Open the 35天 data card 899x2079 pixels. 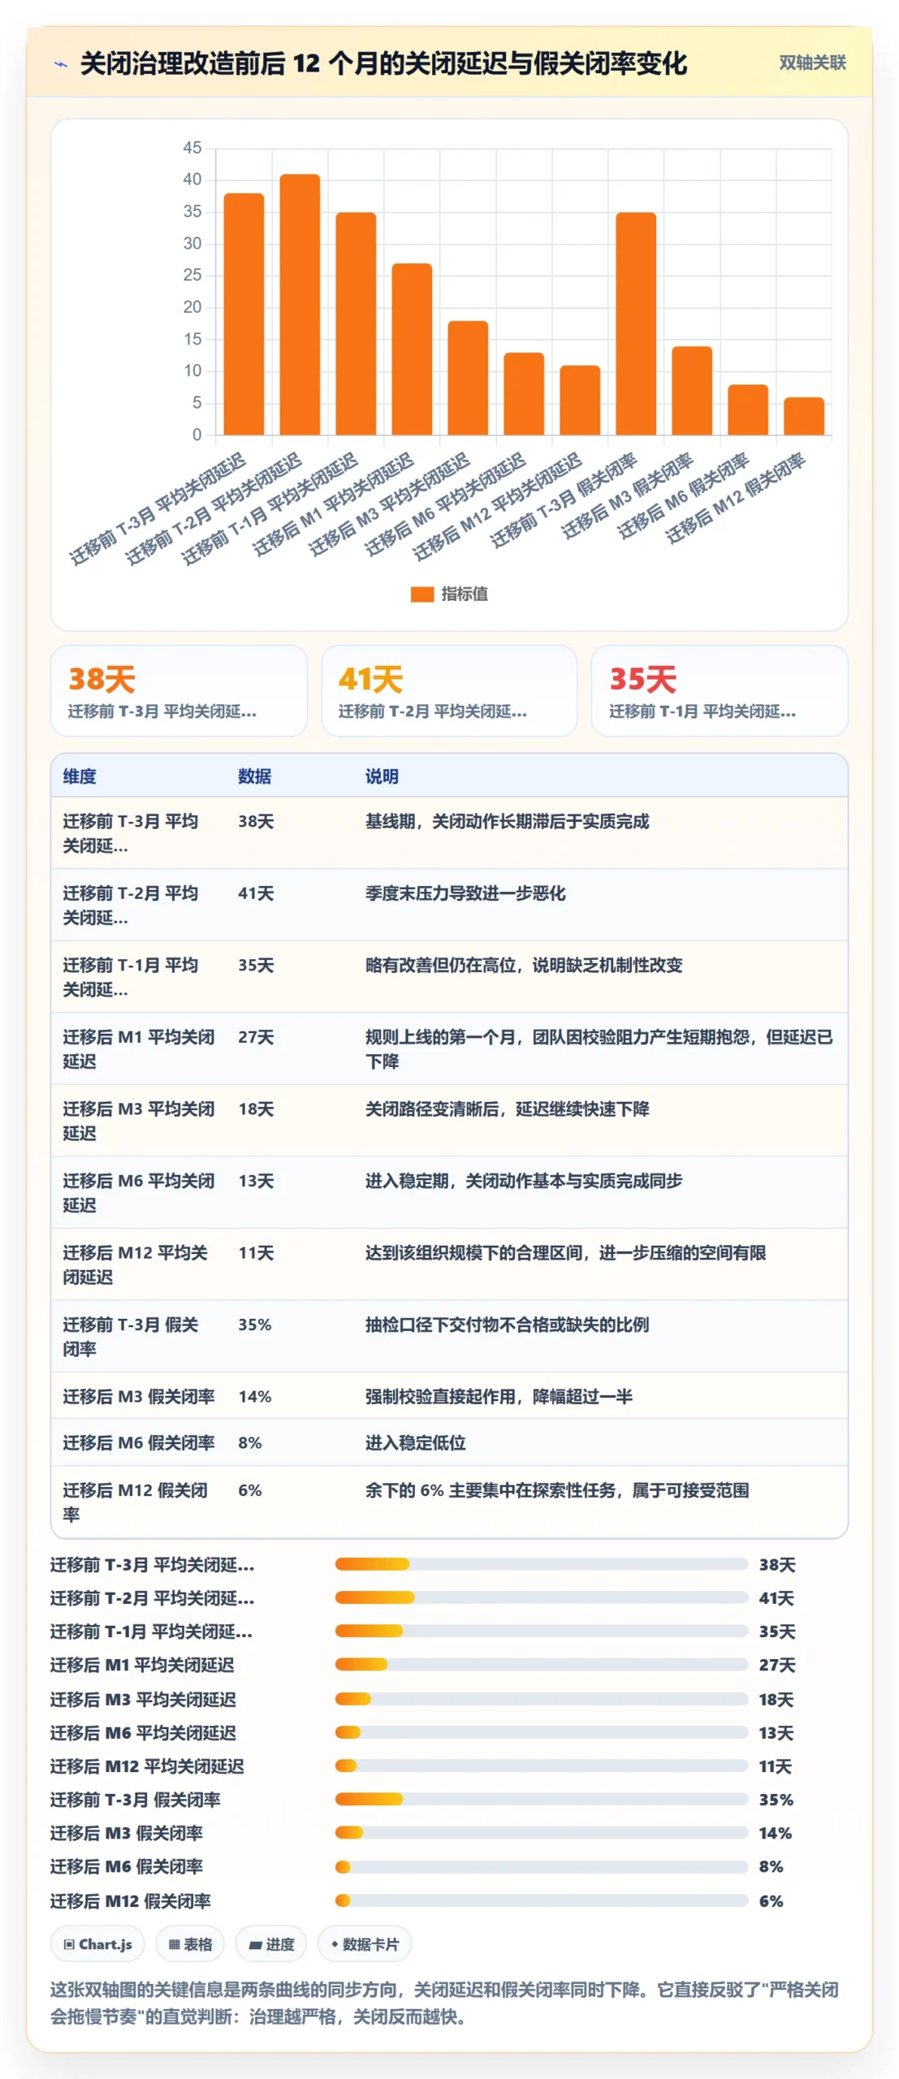click(720, 691)
